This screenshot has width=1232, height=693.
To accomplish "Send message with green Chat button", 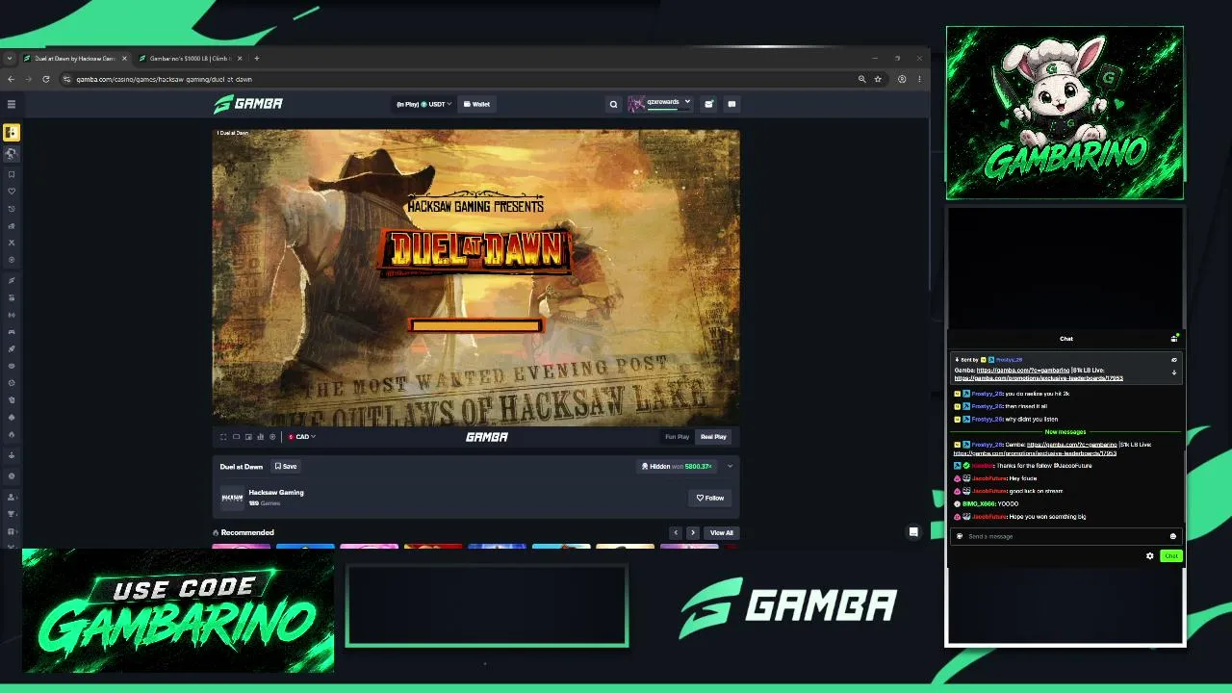I will [x=1170, y=556].
